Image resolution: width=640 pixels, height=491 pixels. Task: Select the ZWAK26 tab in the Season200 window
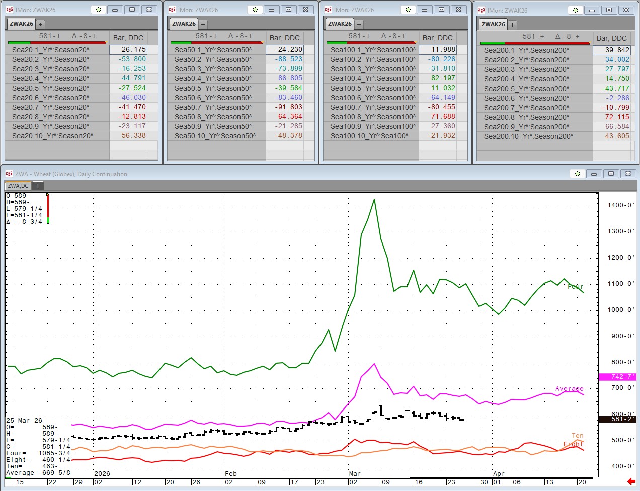493,24
